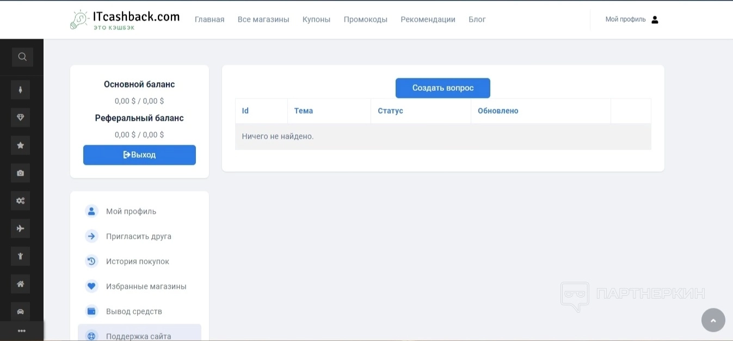Click the heart icon beside Избранные магазины

(x=91, y=286)
